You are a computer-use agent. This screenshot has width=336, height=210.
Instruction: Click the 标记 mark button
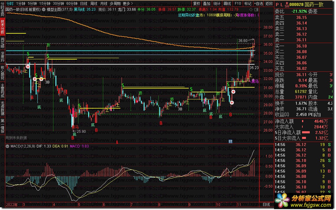tap(248, 4)
